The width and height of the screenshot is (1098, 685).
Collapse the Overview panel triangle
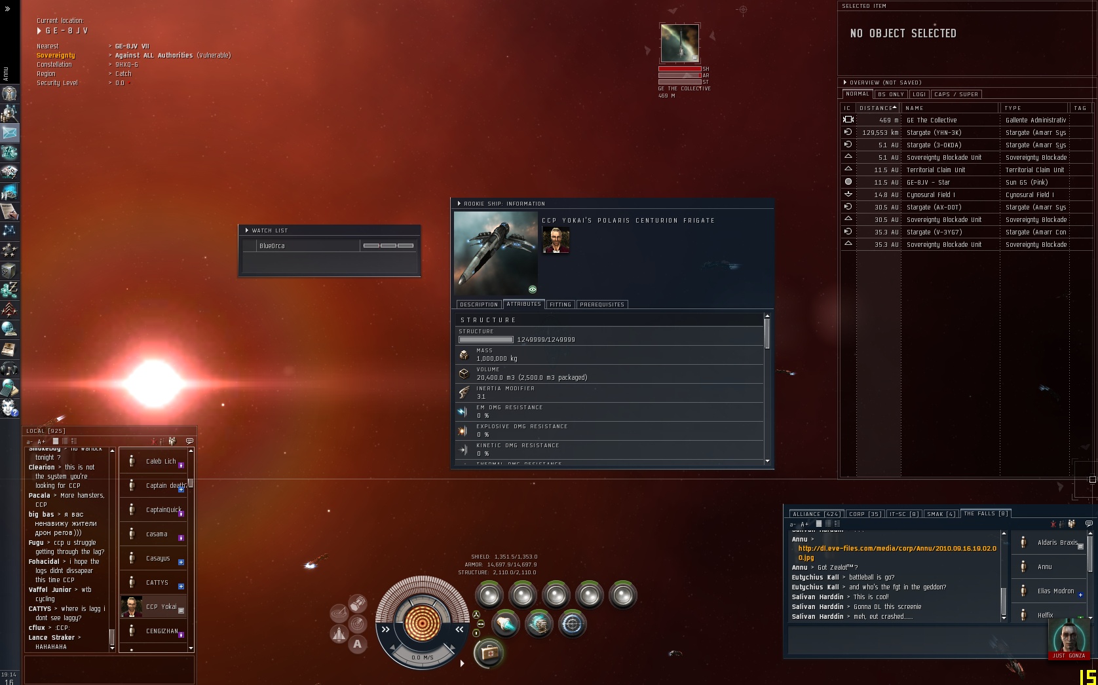(x=845, y=83)
